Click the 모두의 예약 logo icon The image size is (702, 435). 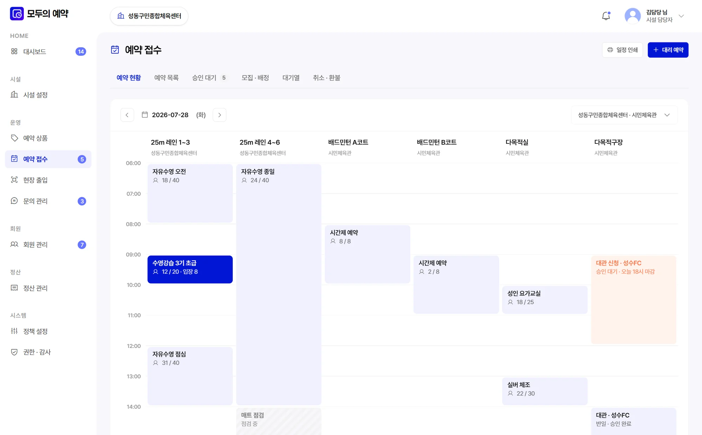(x=17, y=14)
